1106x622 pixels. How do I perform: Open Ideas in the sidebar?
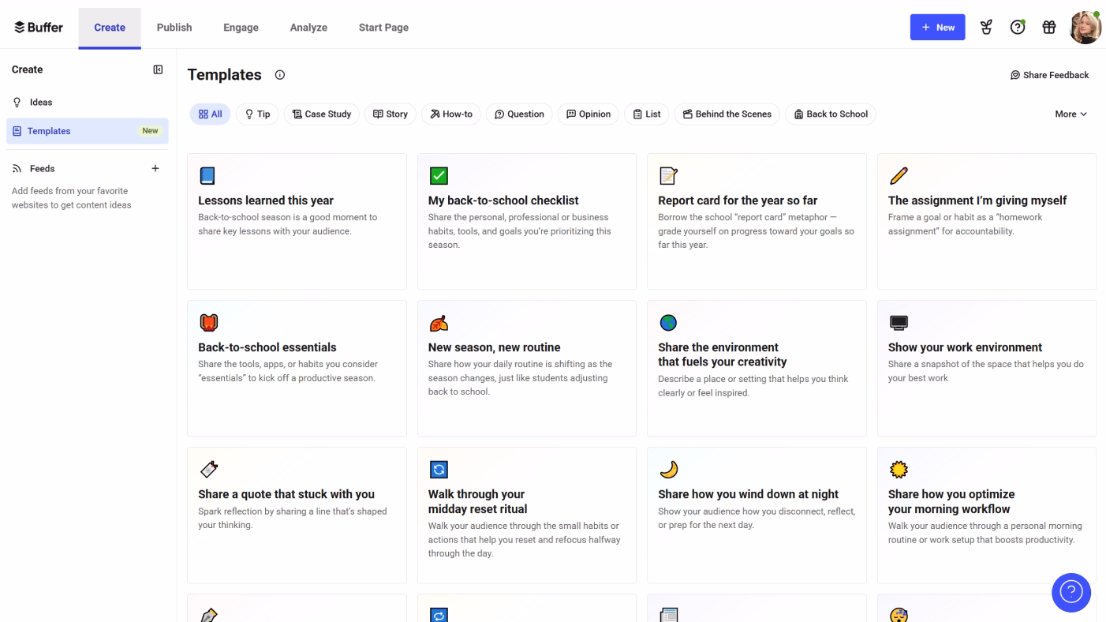point(41,103)
